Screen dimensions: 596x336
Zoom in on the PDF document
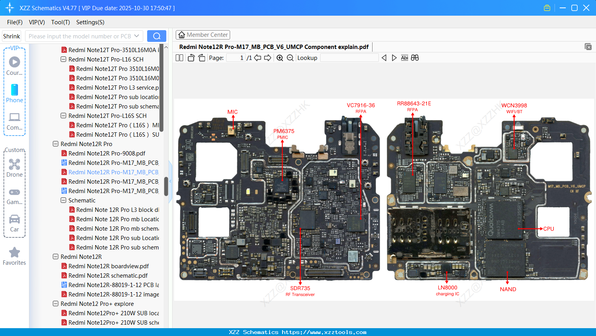280,58
